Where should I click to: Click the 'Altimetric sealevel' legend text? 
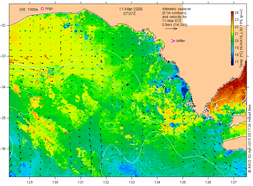tap(177, 9)
